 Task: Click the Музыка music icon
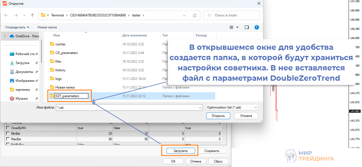pyautogui.click(x=12, y=99)
